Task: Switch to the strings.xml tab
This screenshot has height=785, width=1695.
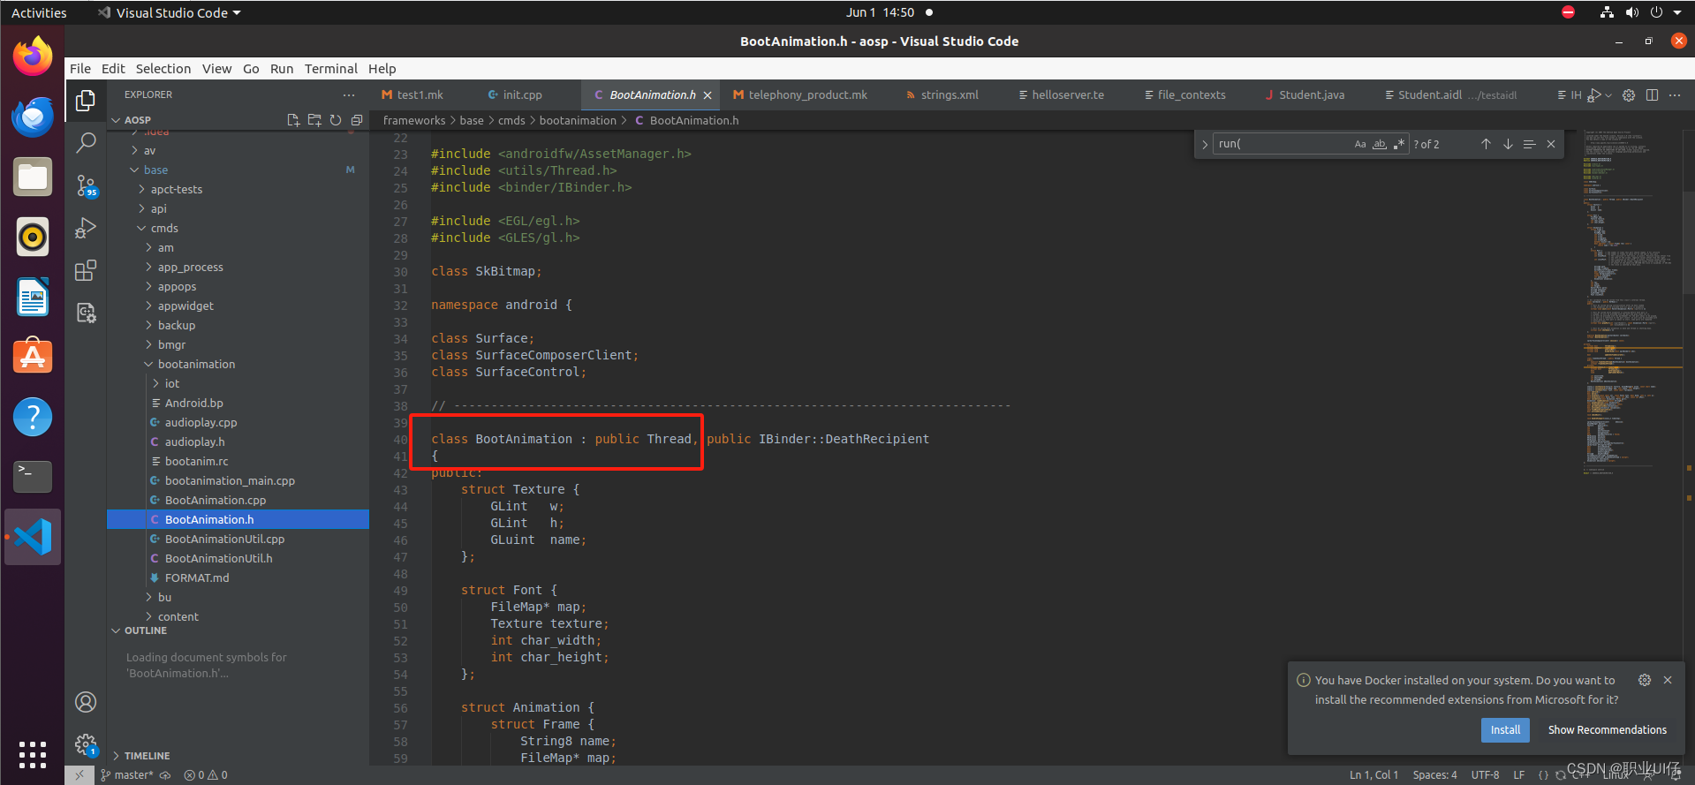Action: (949, 94)
